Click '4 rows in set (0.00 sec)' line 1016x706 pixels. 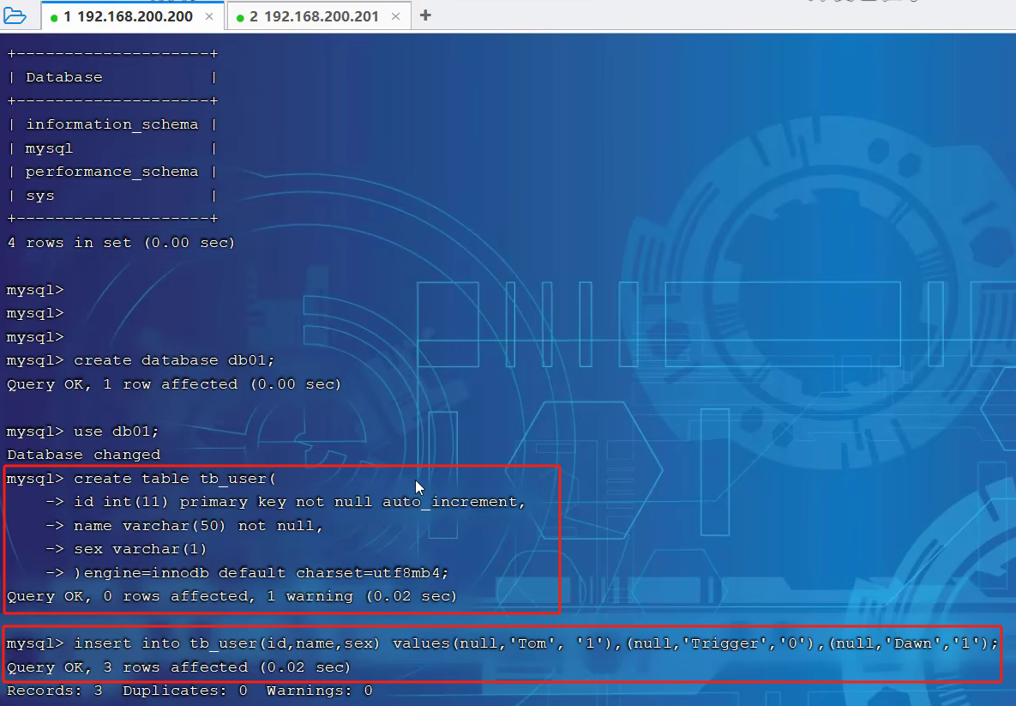pyautogui.click(x=121, y=243)
